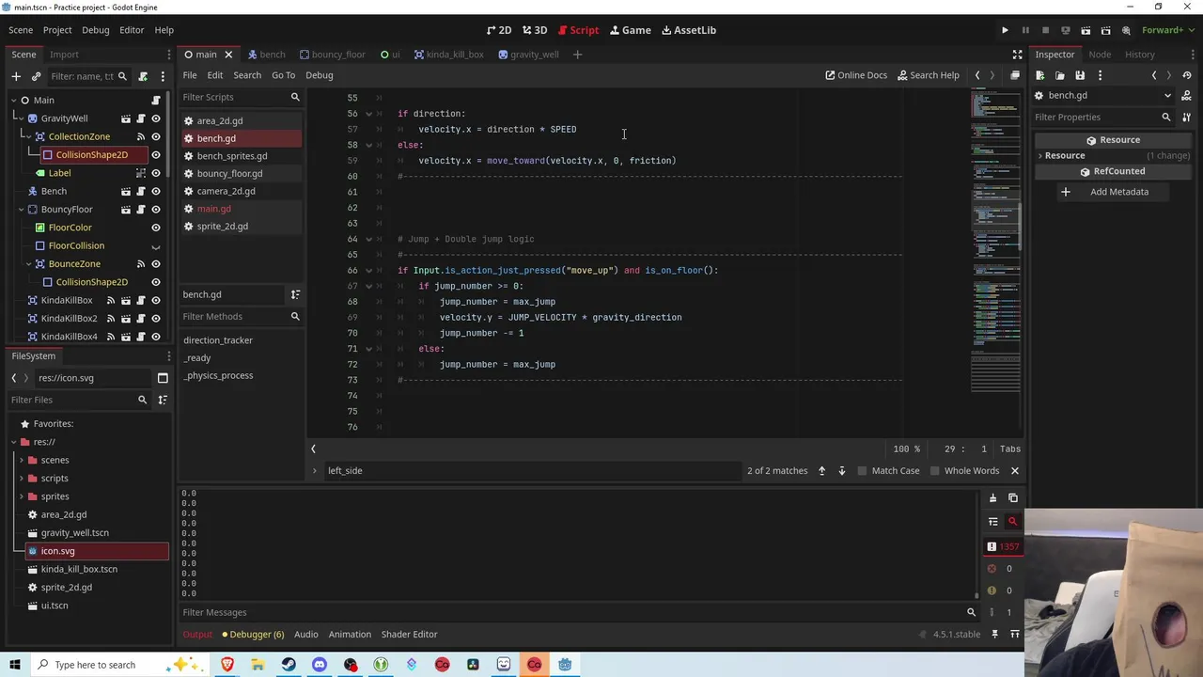Image resolution: width=1203 pixels, height=677 pixels.
Task: Select bench_sprites.gd in the script list
Action: pos(241,156)
